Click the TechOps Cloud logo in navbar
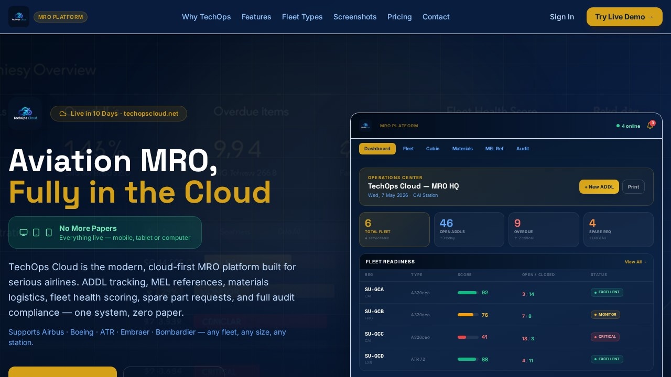 (19, 17)
